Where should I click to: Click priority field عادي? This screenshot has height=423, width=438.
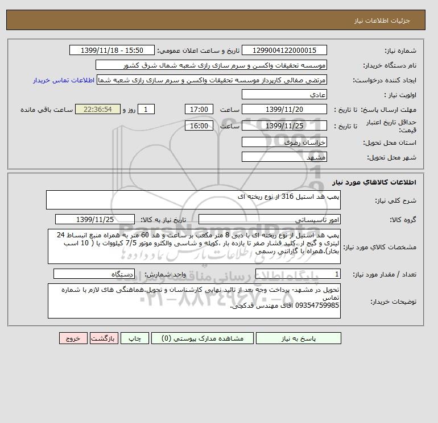(x=284, y=94)
